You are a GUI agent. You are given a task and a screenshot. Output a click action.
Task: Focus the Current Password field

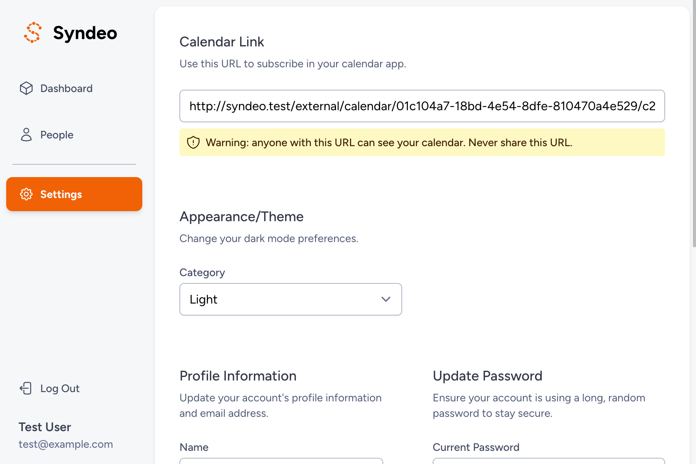[x=548, y=461]
